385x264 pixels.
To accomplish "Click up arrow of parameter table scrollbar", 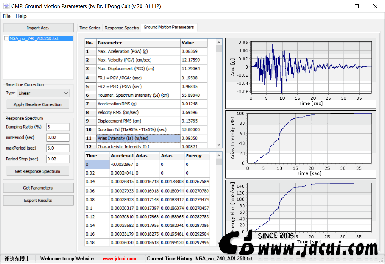I will point(219,42).
